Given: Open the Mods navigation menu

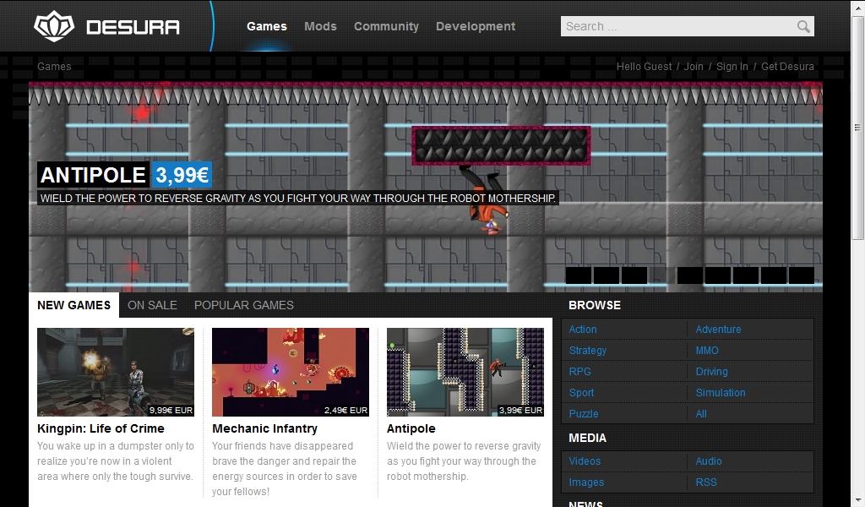Looking at the screenshot, I should pyautogui.click(x=320, y=26).
